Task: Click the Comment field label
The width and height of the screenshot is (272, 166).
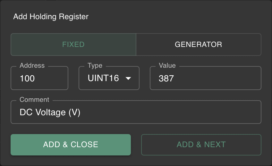Action: (34, 100)
